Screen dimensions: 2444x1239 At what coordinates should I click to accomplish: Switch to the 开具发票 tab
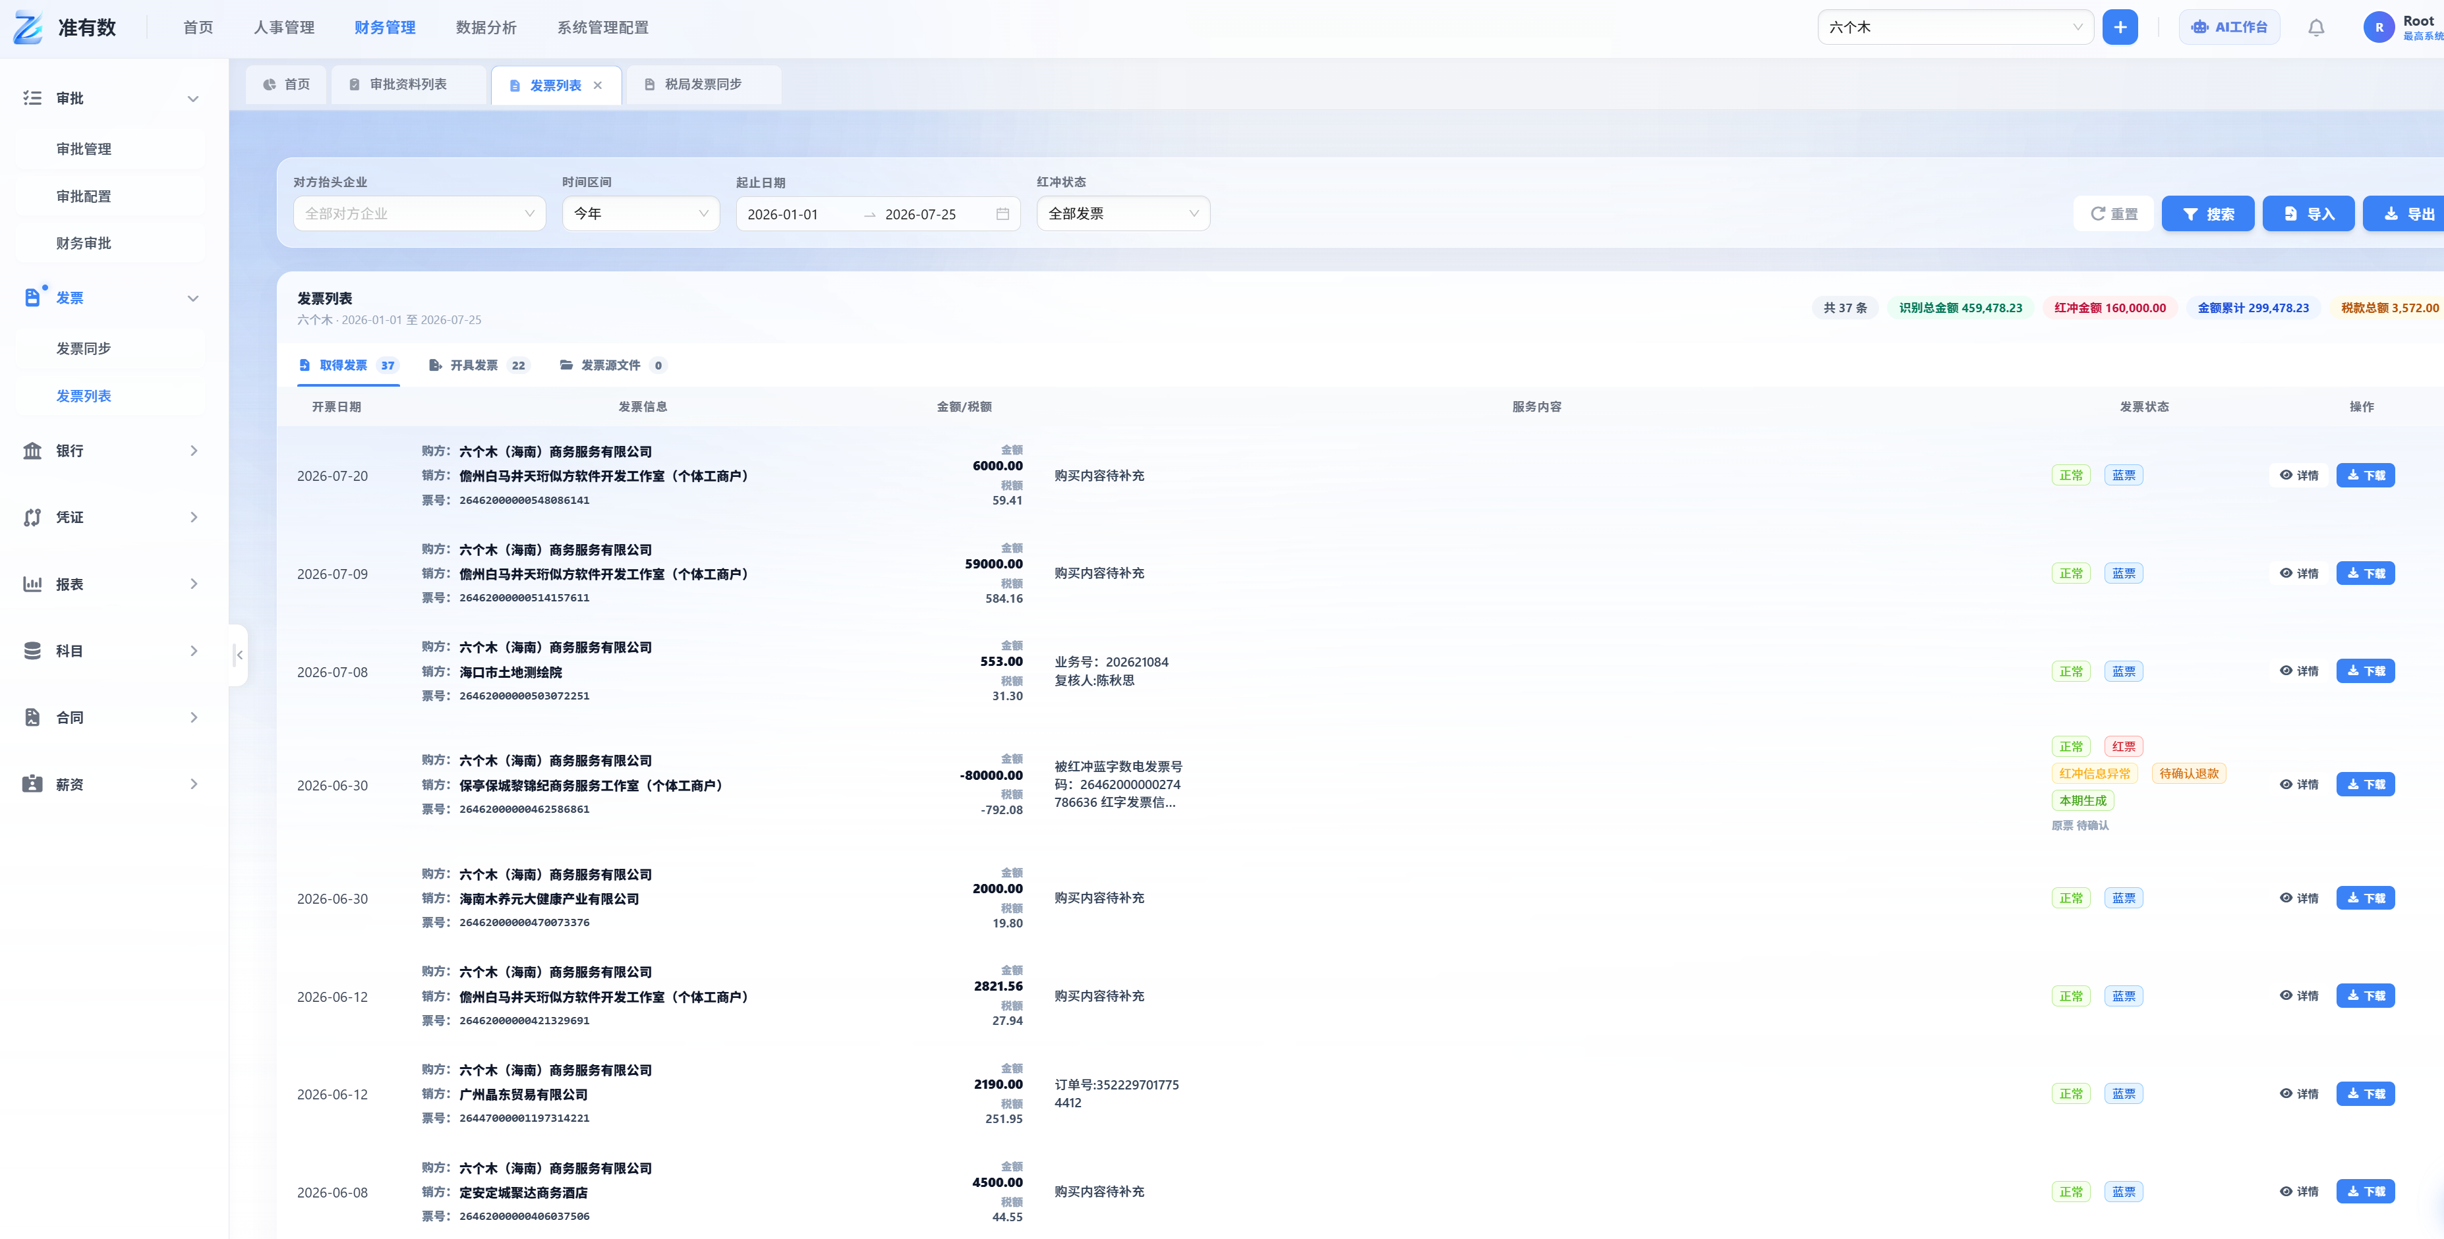point(478,366)
